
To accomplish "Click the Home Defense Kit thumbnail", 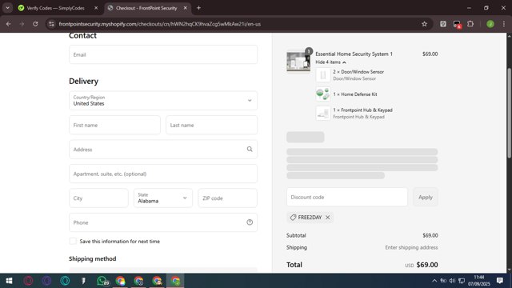I will pos(323,94).
